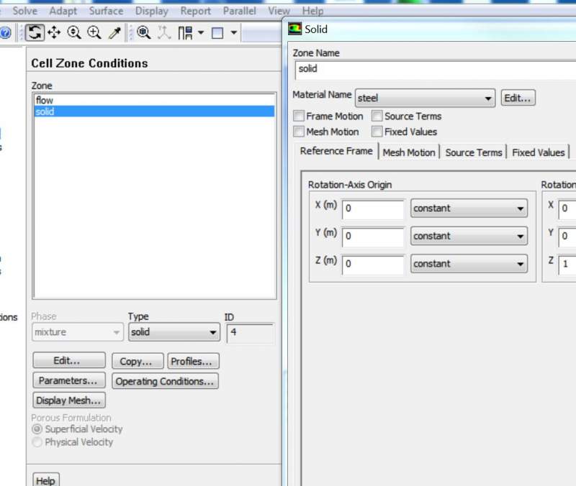The width and height of the screenshot is (576, 486).
Task: Open the Material Name steel dropdown
Action: pyautogui.click(x=425, y=98)
